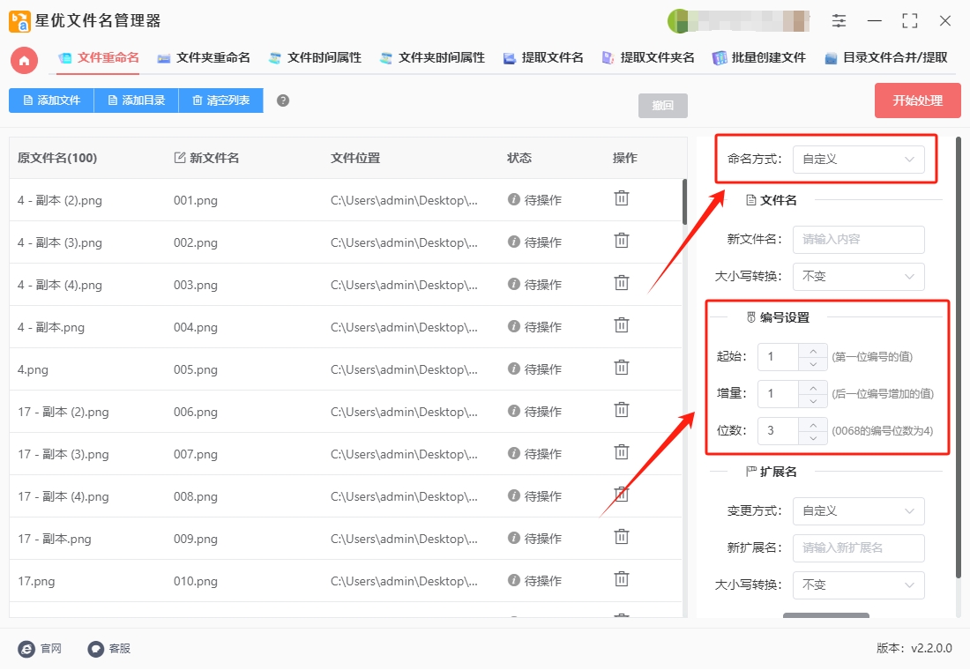The image size is (970, 670).
Task: Delete row 17 - 副本 (2).png with trash icon
Action: (x=621, y=410)
